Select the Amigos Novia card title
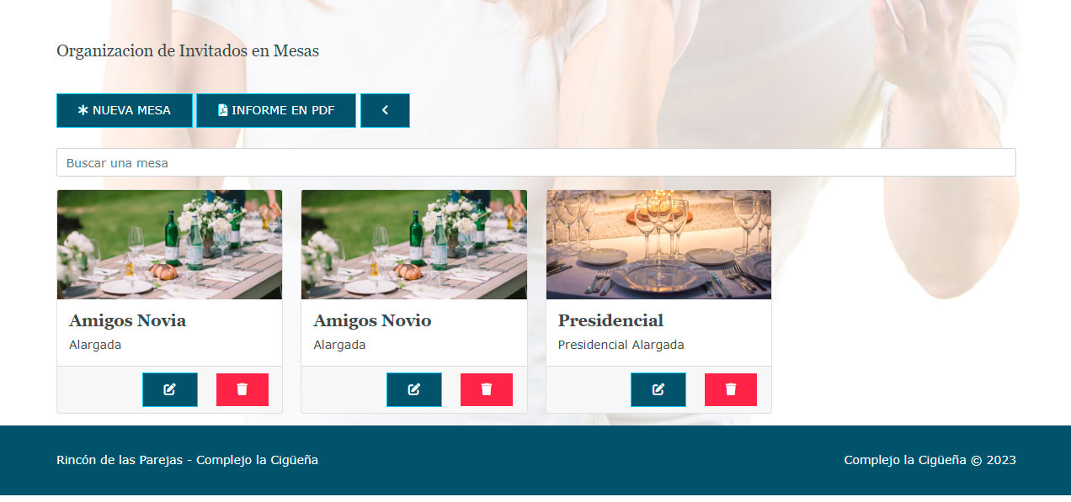The height and width of the screenshot is (502, 1071). [127, 320]
